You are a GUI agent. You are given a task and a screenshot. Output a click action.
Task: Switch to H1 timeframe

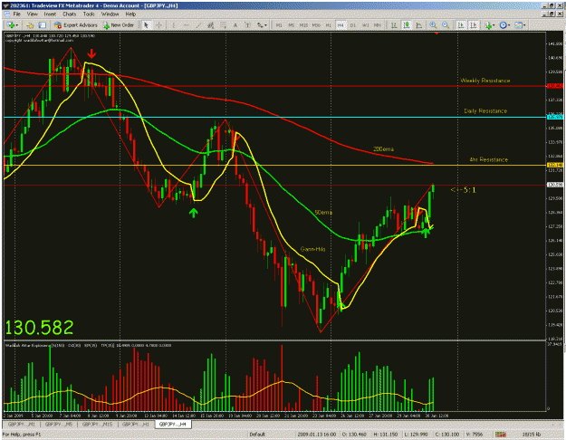329,25
